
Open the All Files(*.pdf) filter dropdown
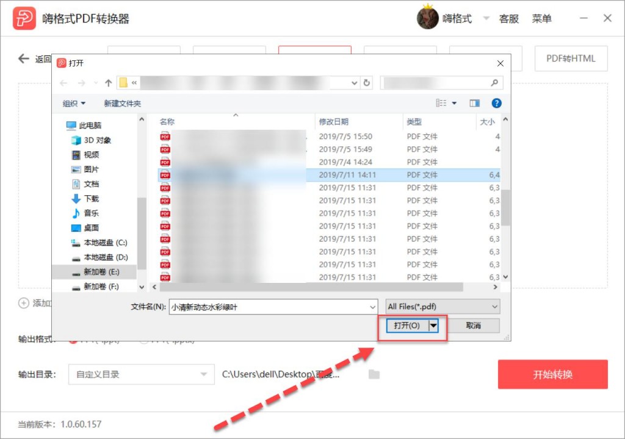[443, 306]
